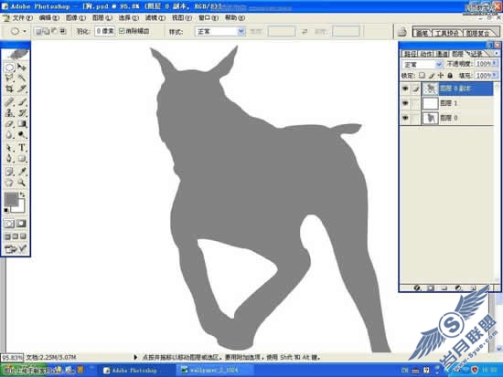The width and height of the screenshot is (503, 377).
Task: Select the Zoom tool
Action: [22, 183]
